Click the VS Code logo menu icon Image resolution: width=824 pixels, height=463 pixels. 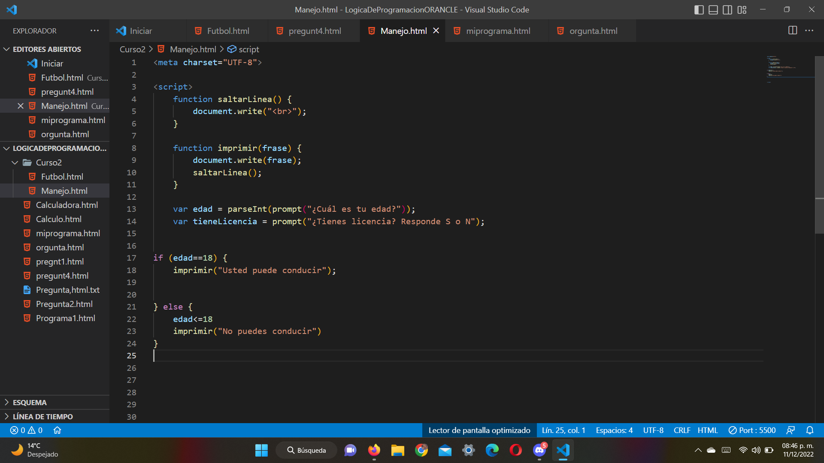12,9
